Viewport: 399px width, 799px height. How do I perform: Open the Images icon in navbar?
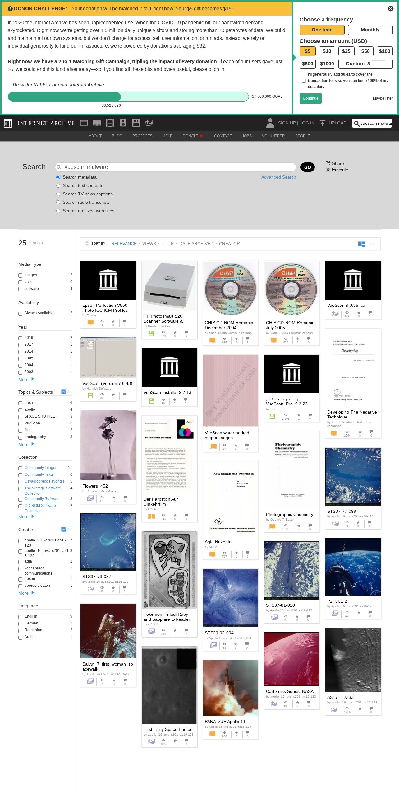(149, 123)
